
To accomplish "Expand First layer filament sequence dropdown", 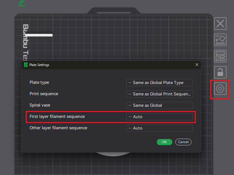I will 159,117.
